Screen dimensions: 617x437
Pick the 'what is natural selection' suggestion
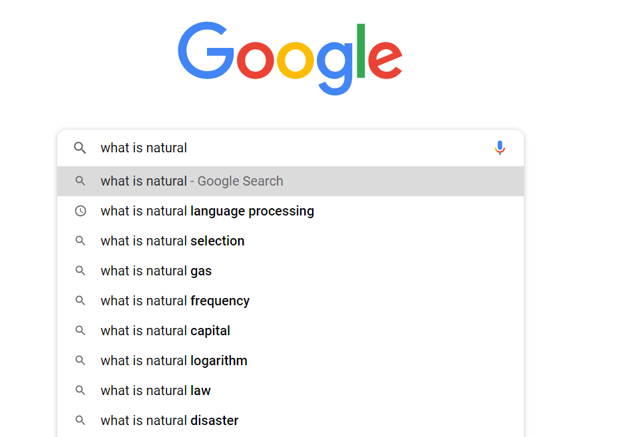pyautogui.click(x=290, y=241)
